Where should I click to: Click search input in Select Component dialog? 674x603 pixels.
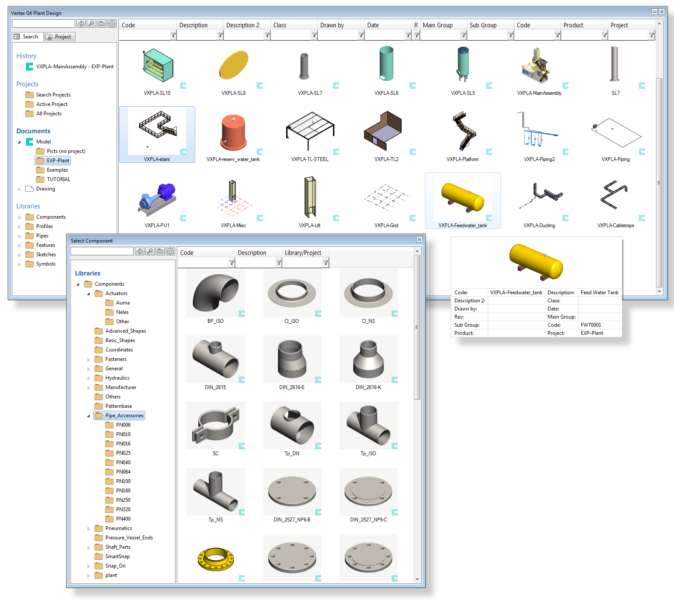(x=102, y=251)
